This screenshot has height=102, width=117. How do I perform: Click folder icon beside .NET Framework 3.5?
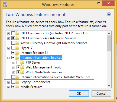point(17,33)
